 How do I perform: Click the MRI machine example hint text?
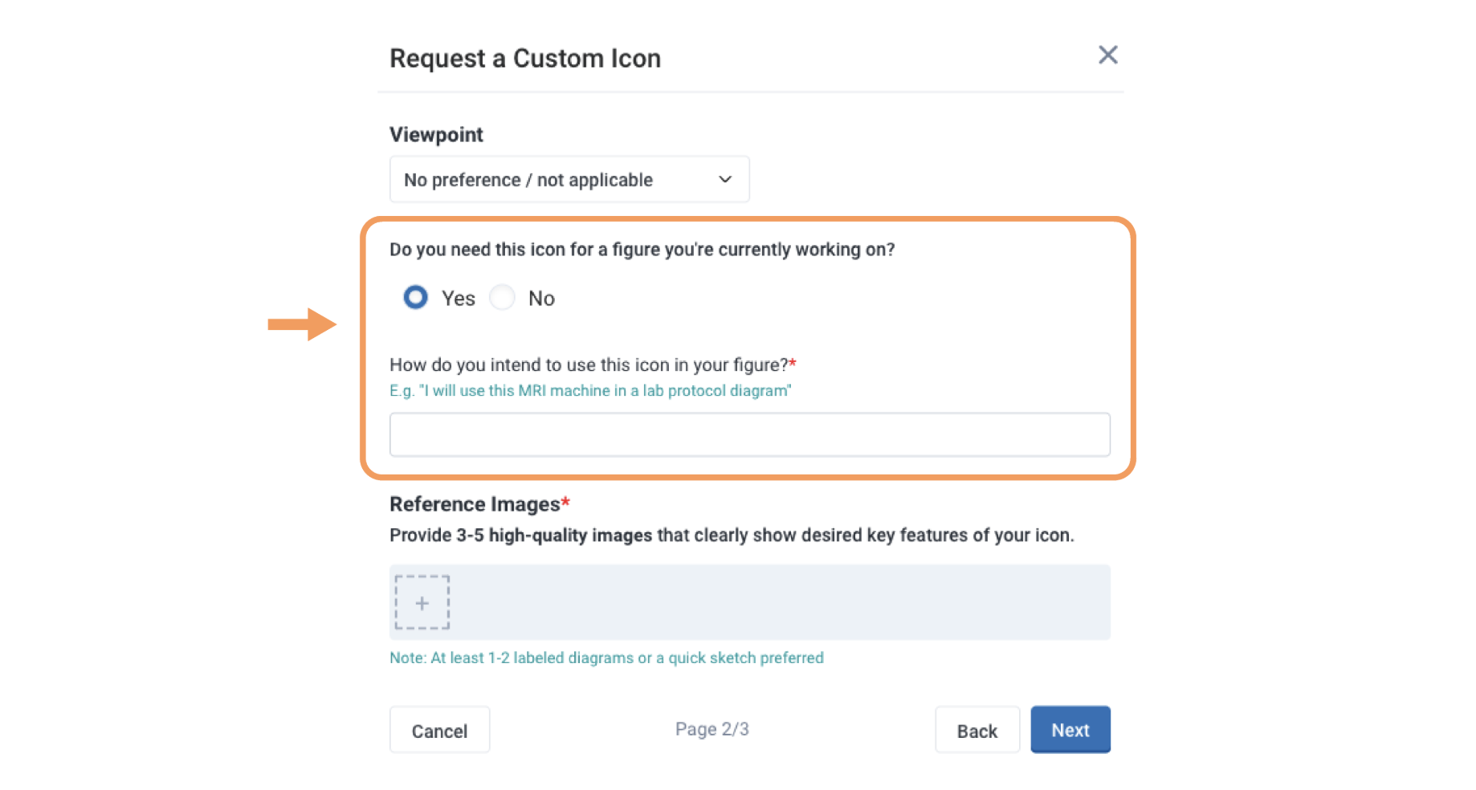pyautogui.click(x=590, y=391)
